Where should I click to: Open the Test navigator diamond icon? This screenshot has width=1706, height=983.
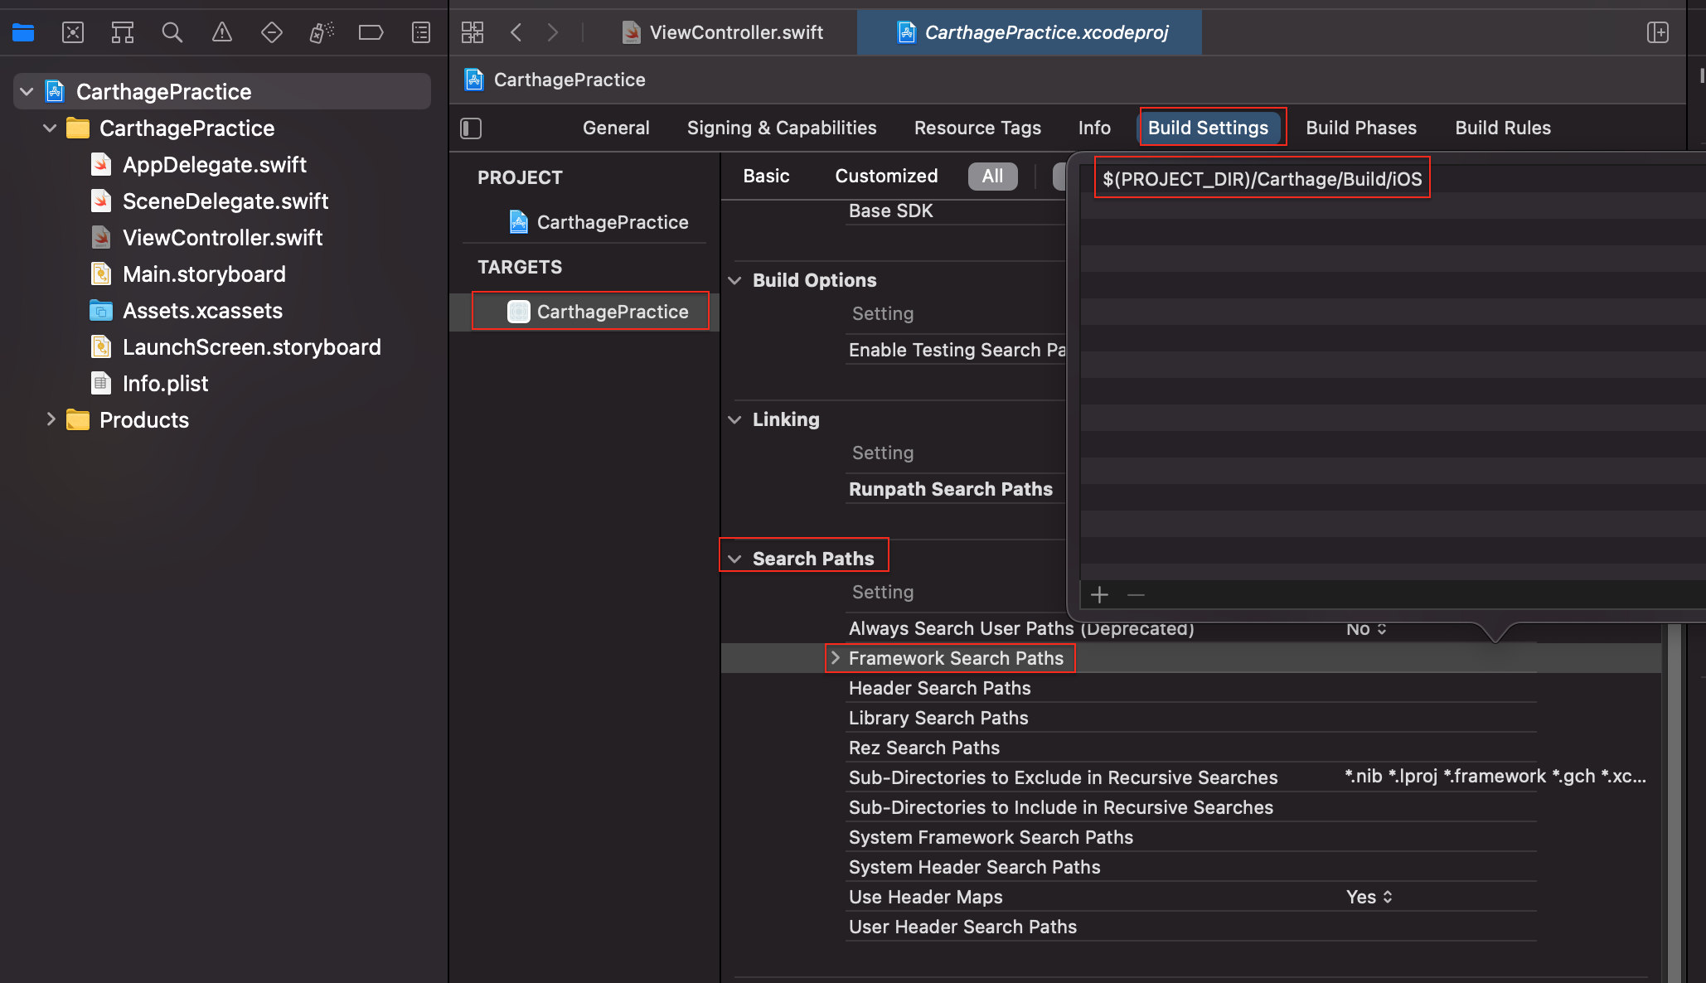[271, 32]
